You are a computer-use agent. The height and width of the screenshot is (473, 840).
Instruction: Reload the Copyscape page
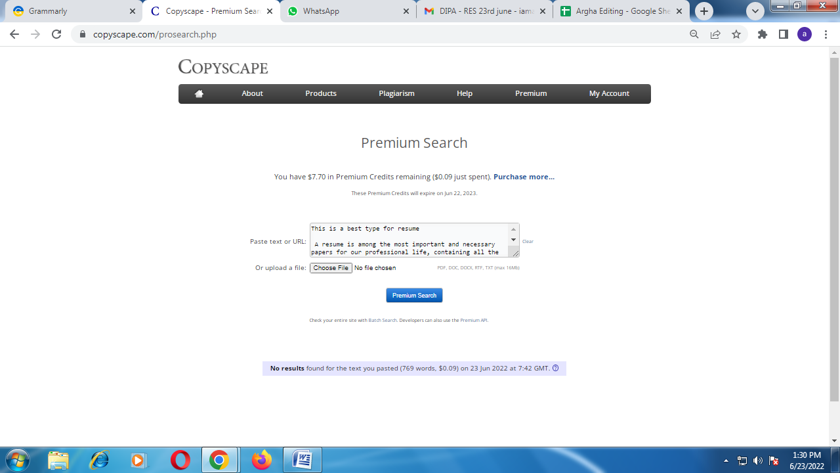pos(56,34)
